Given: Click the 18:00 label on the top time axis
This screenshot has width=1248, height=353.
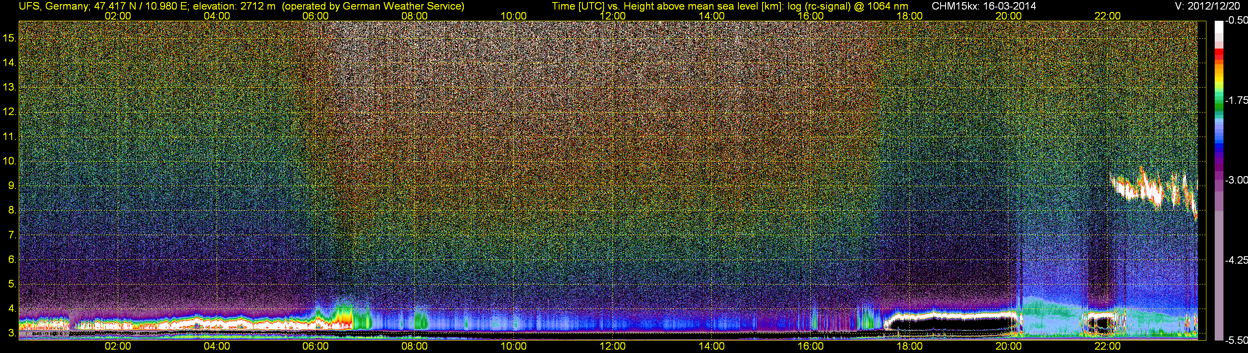Looking at the screenshot, I should [x=909, y=16].
